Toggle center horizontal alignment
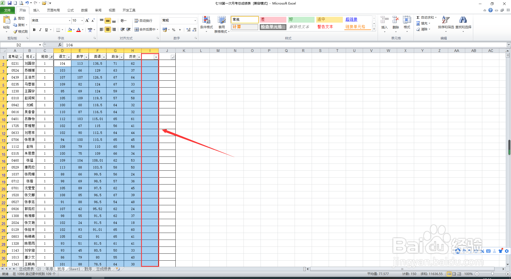The height and width of the screenshot is (279, 511). (108, 30)
